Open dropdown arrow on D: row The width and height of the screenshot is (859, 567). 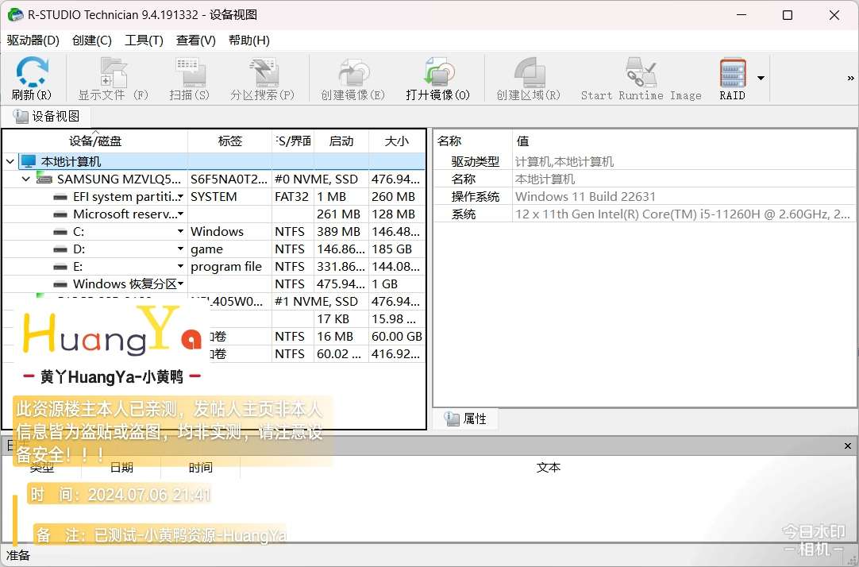(181, 249)
